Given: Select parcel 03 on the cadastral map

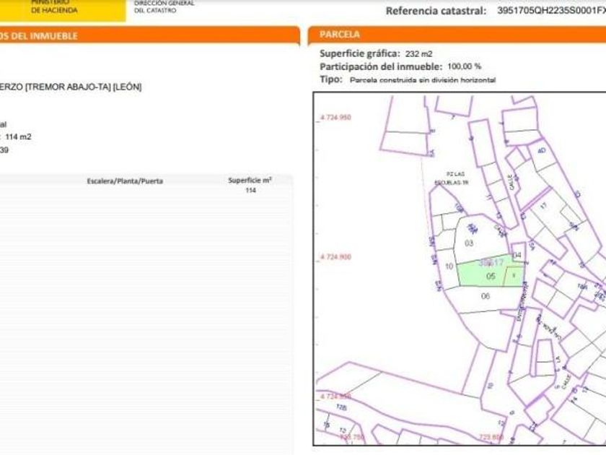Looking at the screenshot, I should pos(469,243).
